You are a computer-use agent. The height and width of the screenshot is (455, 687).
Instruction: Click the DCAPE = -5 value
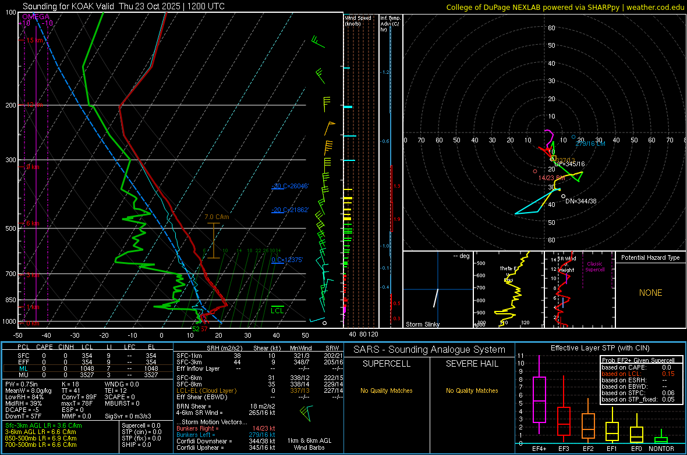pos(22,410)
